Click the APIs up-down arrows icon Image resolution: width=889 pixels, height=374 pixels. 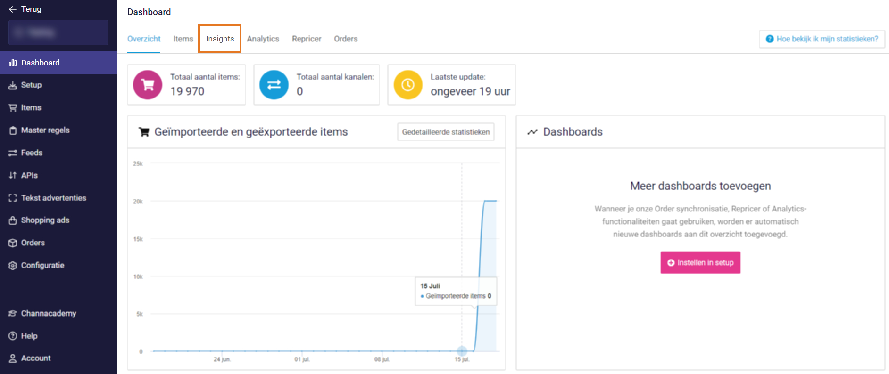pos(13,175)
